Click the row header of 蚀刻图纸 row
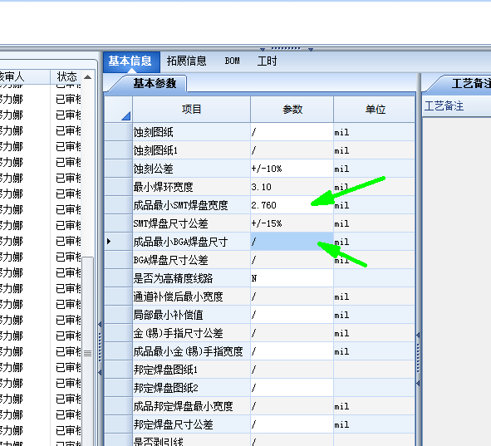Screen dimensions: 491x446 [x=118, y=132]
